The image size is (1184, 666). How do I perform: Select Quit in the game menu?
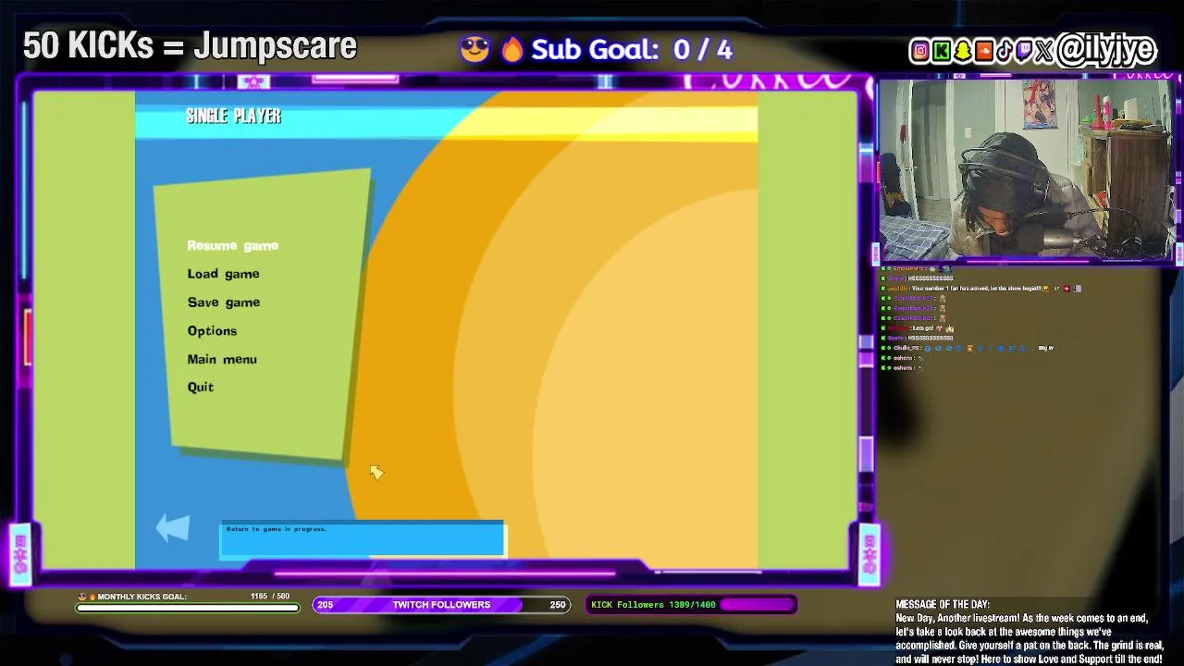coord(200,388)
